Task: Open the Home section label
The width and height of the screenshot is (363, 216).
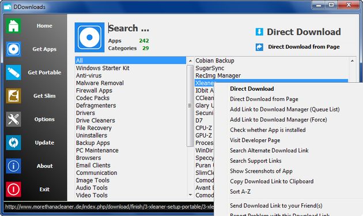Action: point(44,26)
